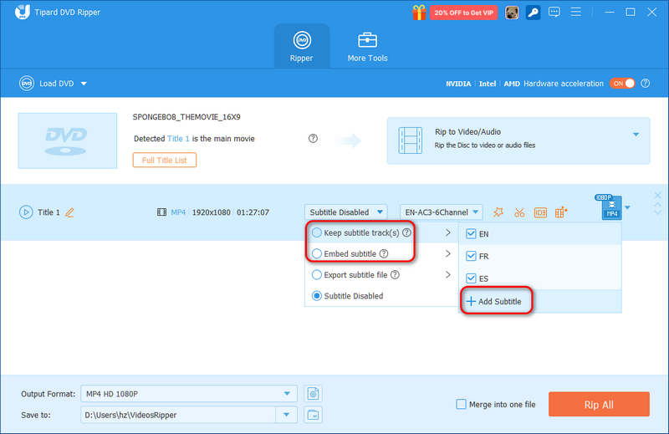Click the DVD disc thumbnail

point(68,140)
